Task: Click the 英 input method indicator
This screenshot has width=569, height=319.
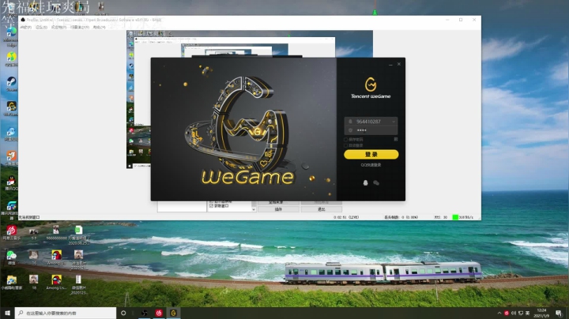Action: coord(527,313)
